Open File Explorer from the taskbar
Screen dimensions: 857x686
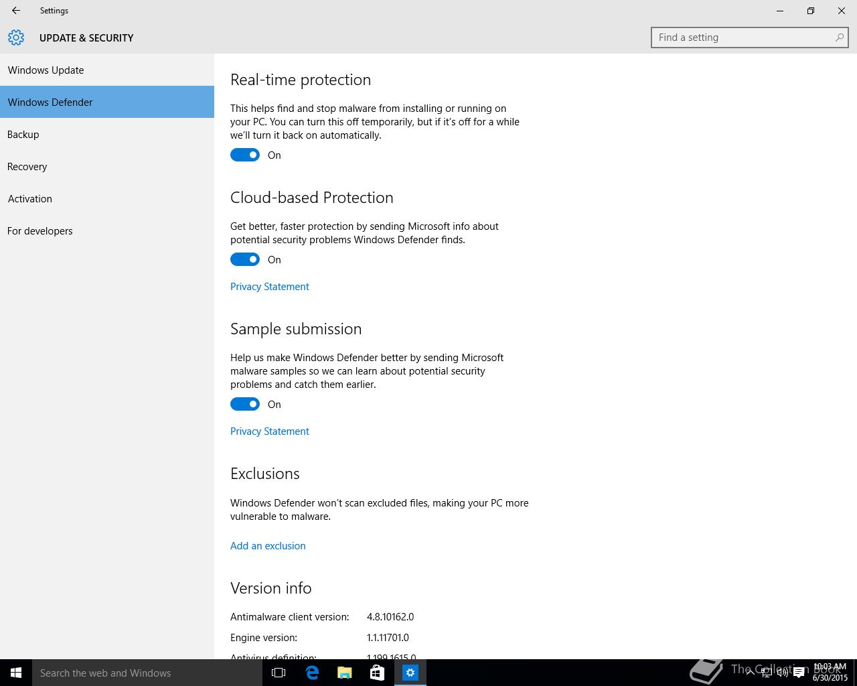click(344, 673)
